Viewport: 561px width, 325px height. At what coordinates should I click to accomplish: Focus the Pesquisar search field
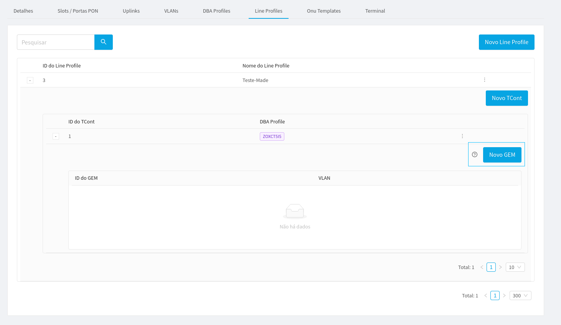56,42
